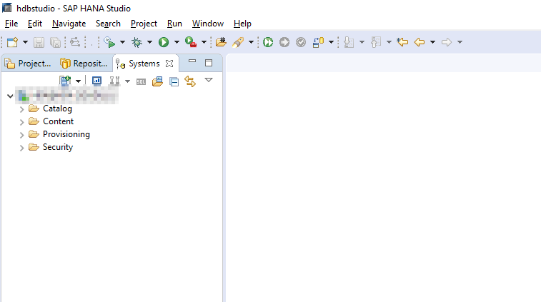Click the green fast-forward Activate icon
541x302 pixels.
268,42
